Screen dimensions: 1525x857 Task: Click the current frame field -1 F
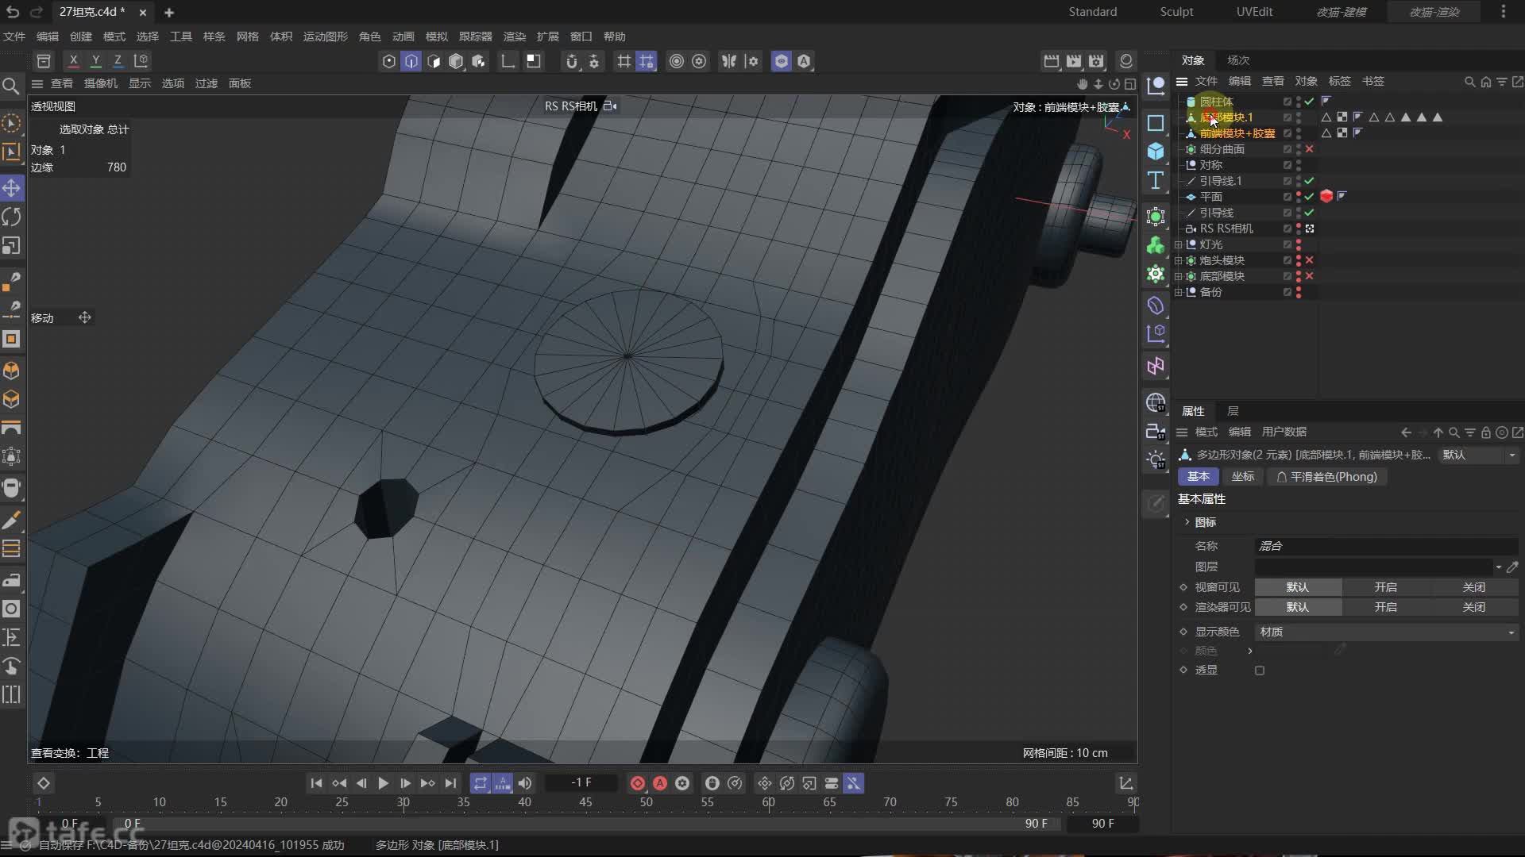[581, 783]
